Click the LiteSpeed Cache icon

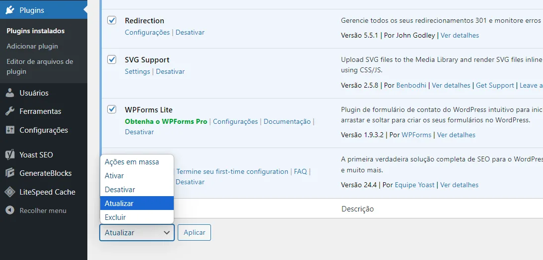(x=10, y=192)
